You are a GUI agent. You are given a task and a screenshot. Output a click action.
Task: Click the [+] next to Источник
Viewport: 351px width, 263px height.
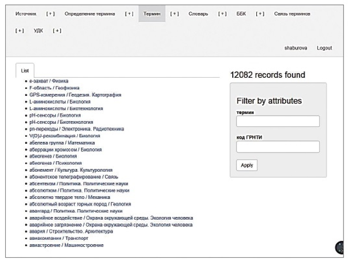coord(50,13)
